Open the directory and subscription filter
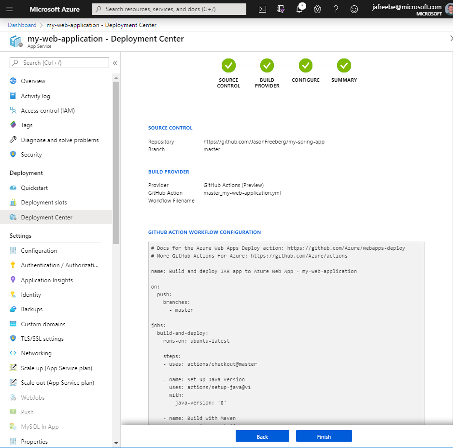Viewport: 453px width, 448px height. [280, 9]
